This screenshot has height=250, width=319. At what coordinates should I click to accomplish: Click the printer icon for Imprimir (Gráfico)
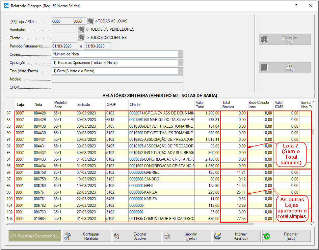coord(217,236)
